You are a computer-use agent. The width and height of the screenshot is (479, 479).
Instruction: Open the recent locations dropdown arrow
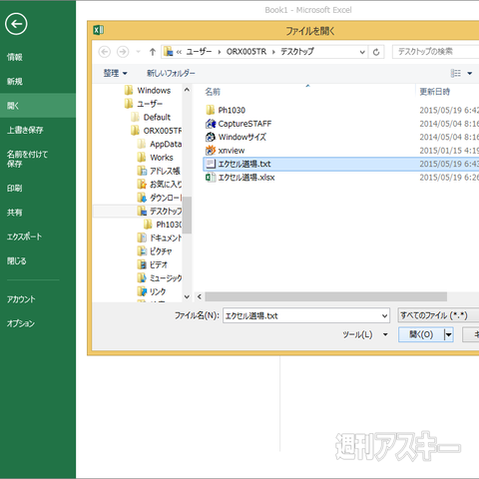tap(139, 52)
